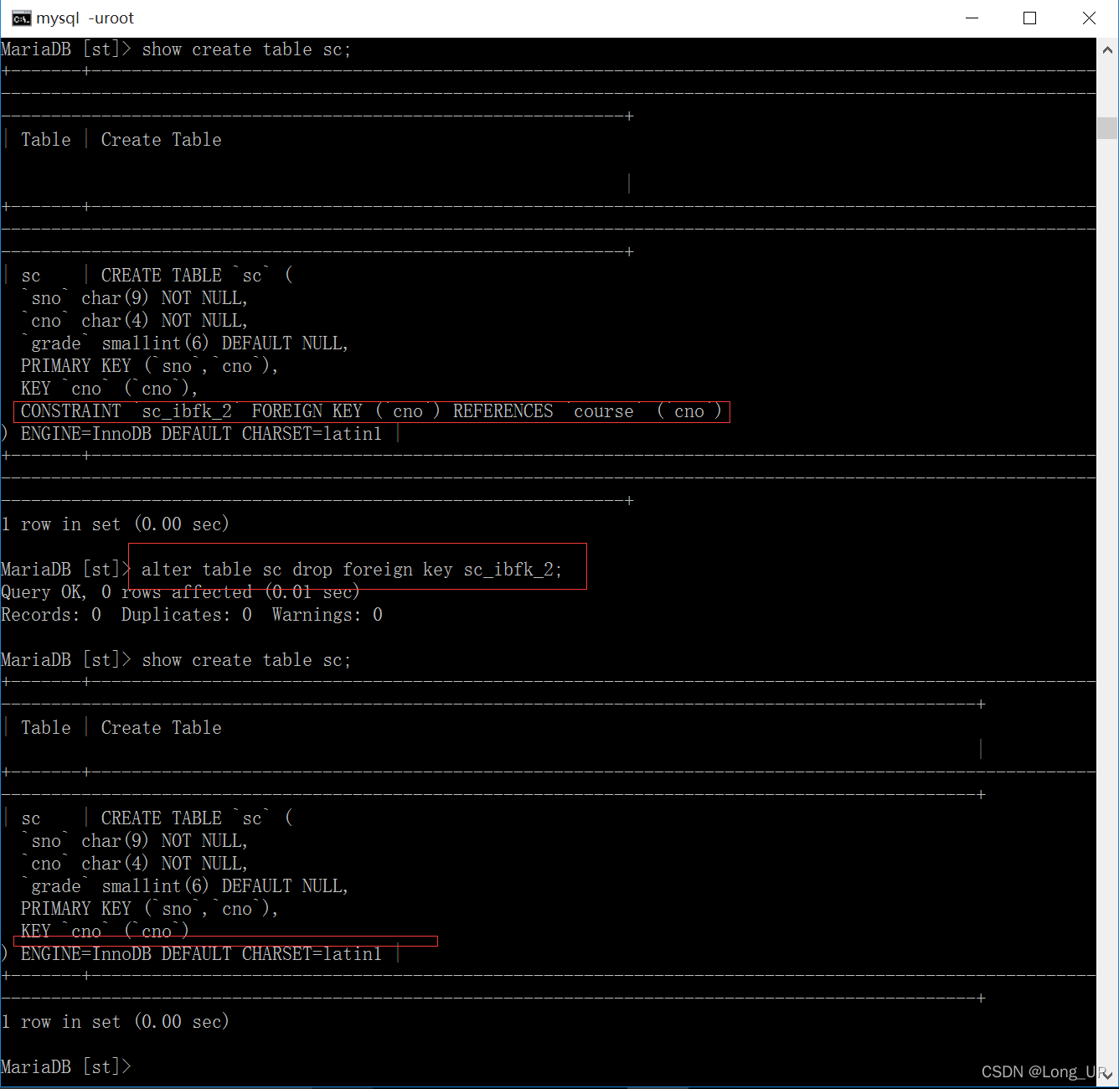Click the vertical scrollbar thumb
Image resolution: width=1119 pixels, height=1089 pixels.
tap(1107, 128)
